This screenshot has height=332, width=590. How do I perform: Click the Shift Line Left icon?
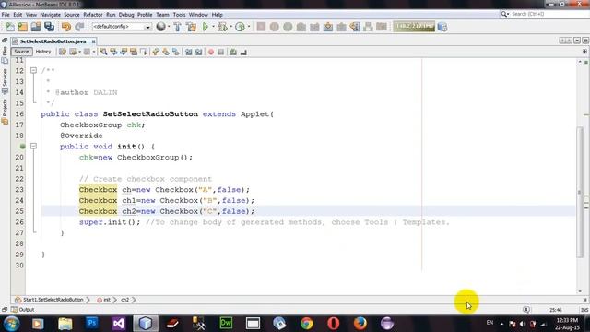(x=188, y=52)
